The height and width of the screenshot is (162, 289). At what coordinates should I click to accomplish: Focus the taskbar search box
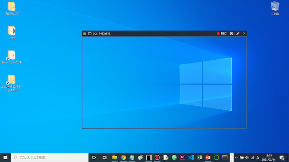coord(50,157)
